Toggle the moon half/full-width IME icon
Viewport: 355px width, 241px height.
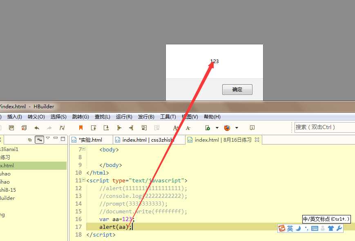click(x=298, y=228)
